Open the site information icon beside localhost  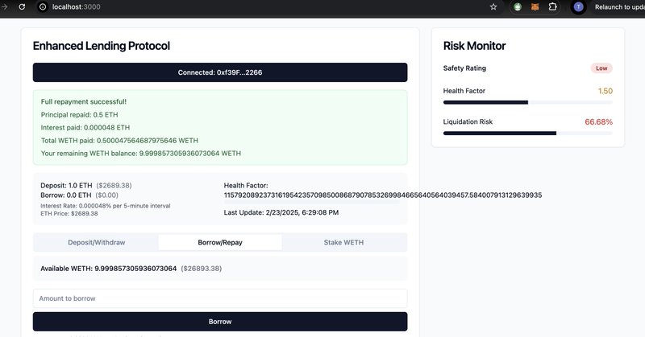(x=43, y=6)
